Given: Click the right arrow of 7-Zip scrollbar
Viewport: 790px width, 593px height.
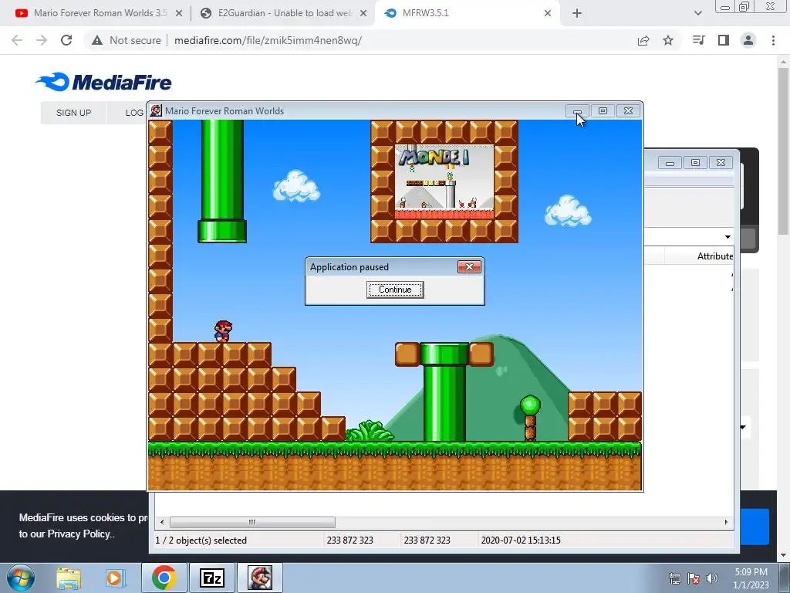Looking at the screenshot, I should 726,522.
